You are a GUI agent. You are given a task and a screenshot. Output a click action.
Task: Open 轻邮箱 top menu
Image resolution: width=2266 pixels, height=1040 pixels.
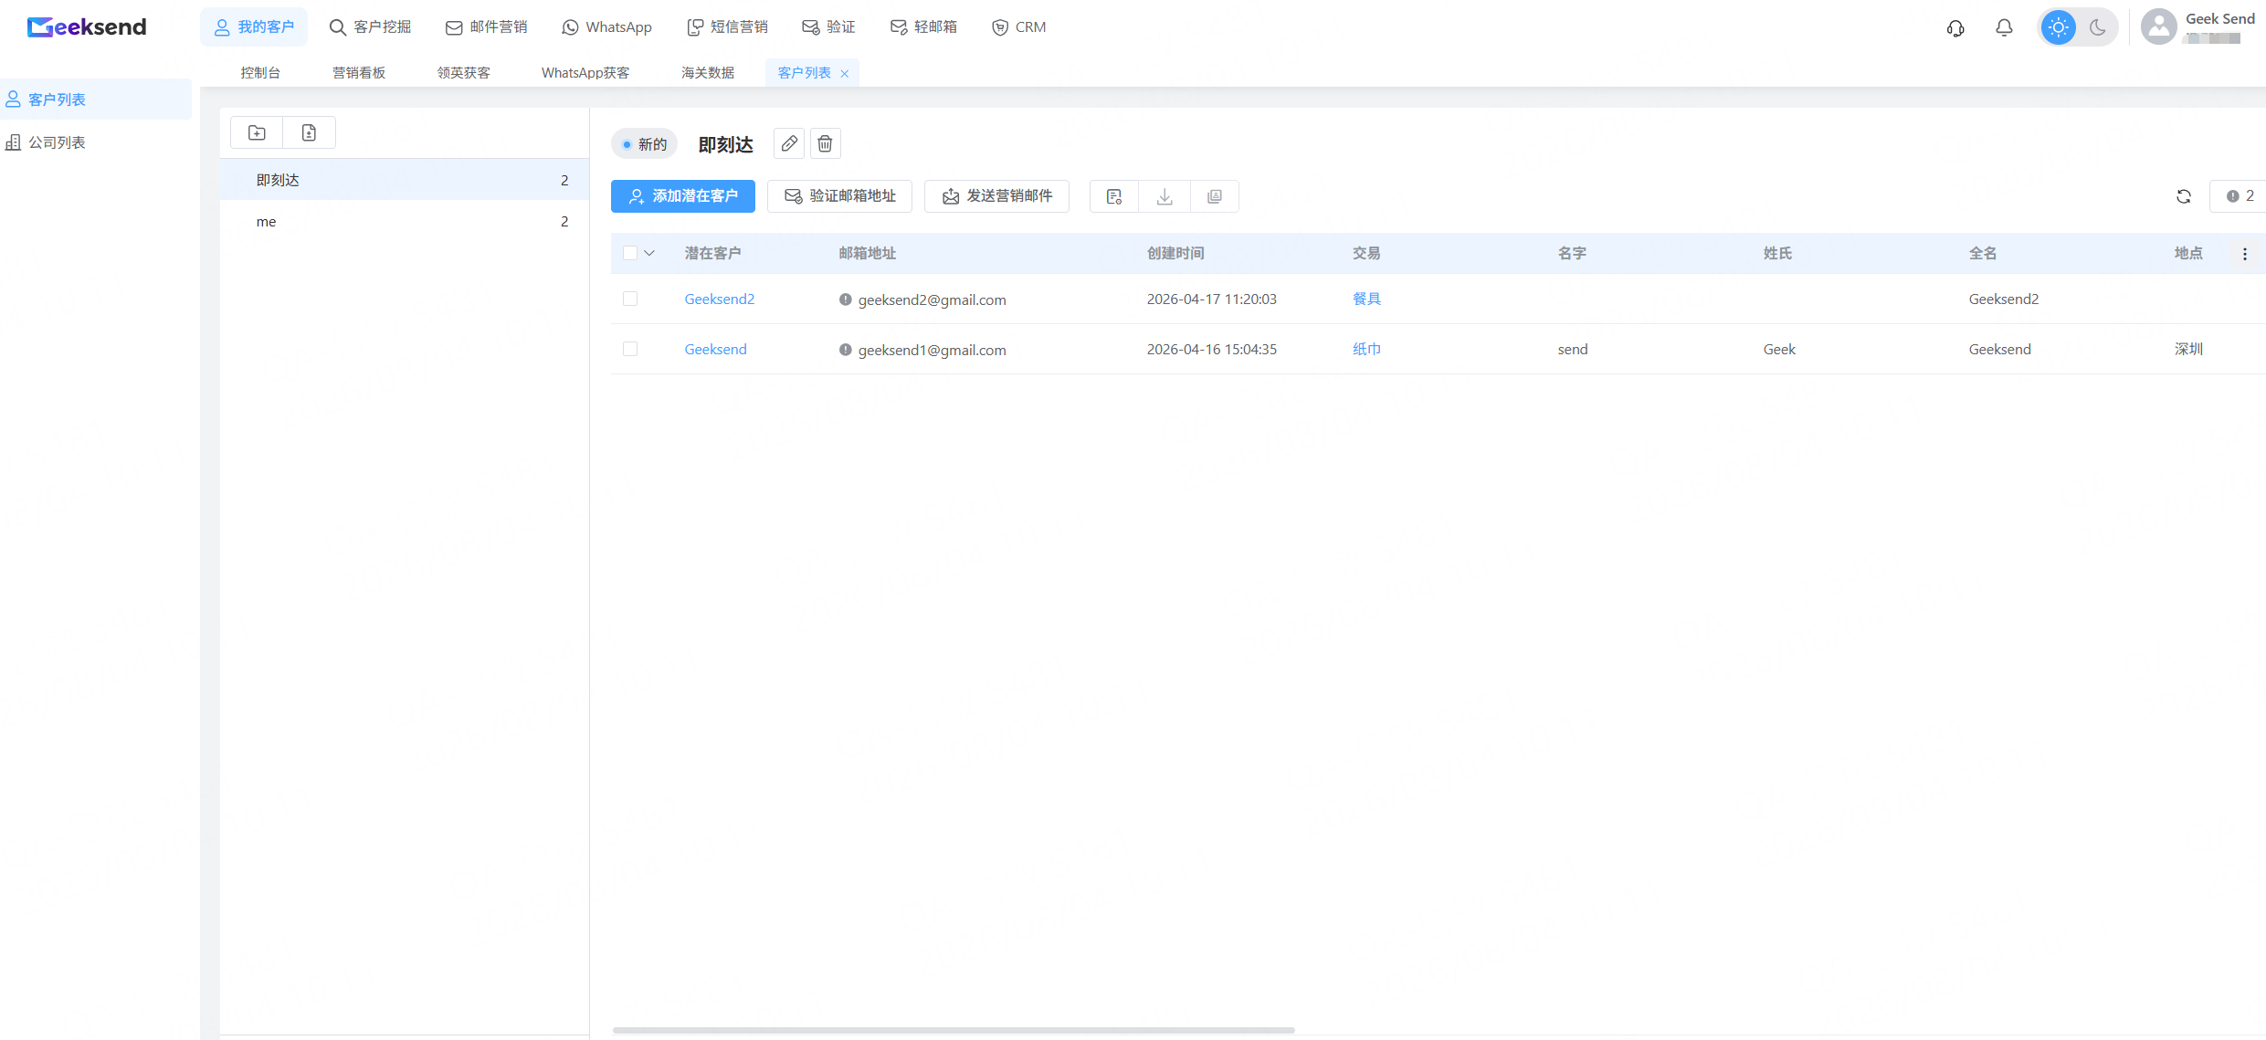(x=924, y=27)
